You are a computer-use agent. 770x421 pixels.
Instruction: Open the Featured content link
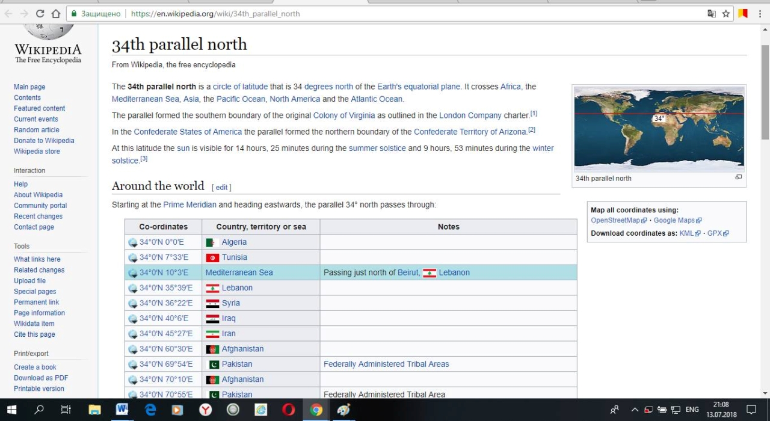40,108
